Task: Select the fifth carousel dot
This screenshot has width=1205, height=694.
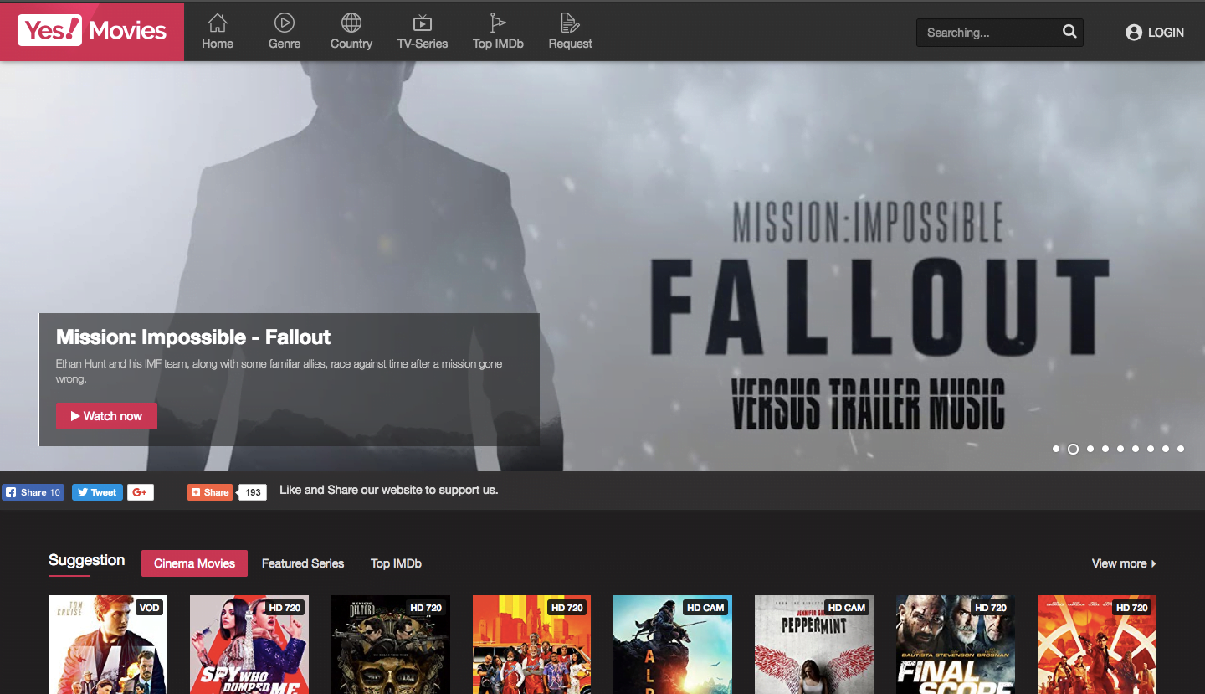Action: click(x=1120, y=449)
